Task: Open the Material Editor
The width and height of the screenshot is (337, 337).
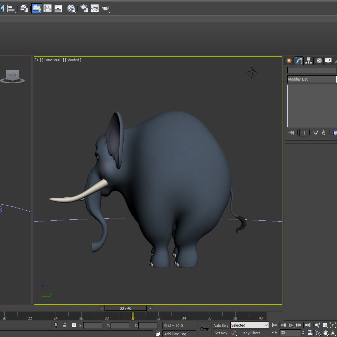Action: click(x=71, y=8)
